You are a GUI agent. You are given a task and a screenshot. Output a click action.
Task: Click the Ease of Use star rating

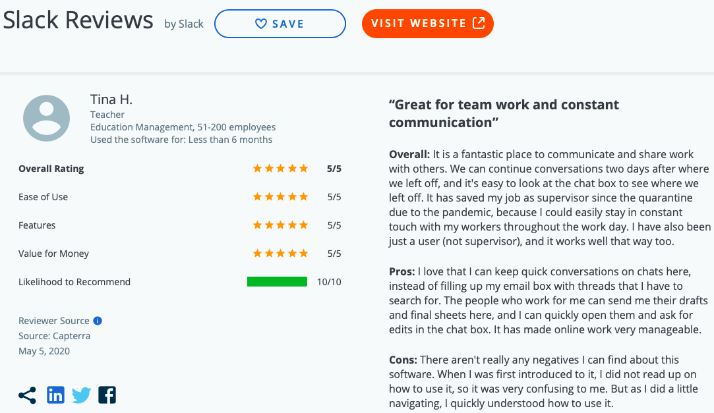[280, 197]
